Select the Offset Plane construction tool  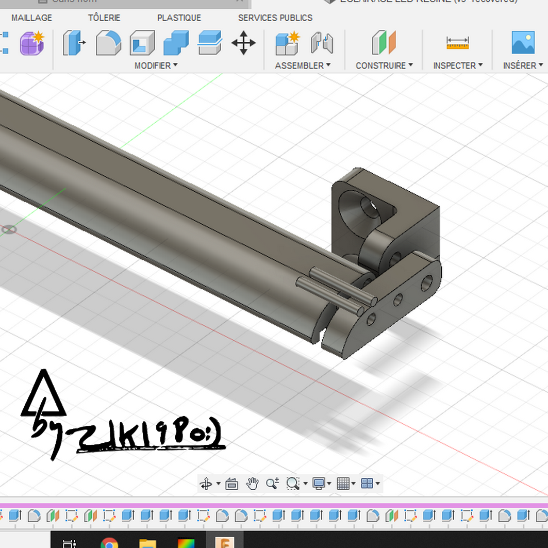pos(384,43)
